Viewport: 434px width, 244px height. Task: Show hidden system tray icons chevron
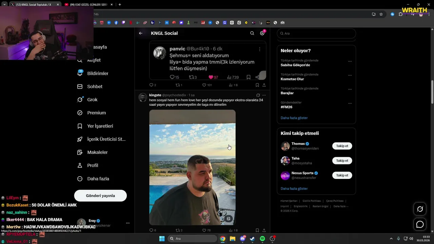[391, 239]
